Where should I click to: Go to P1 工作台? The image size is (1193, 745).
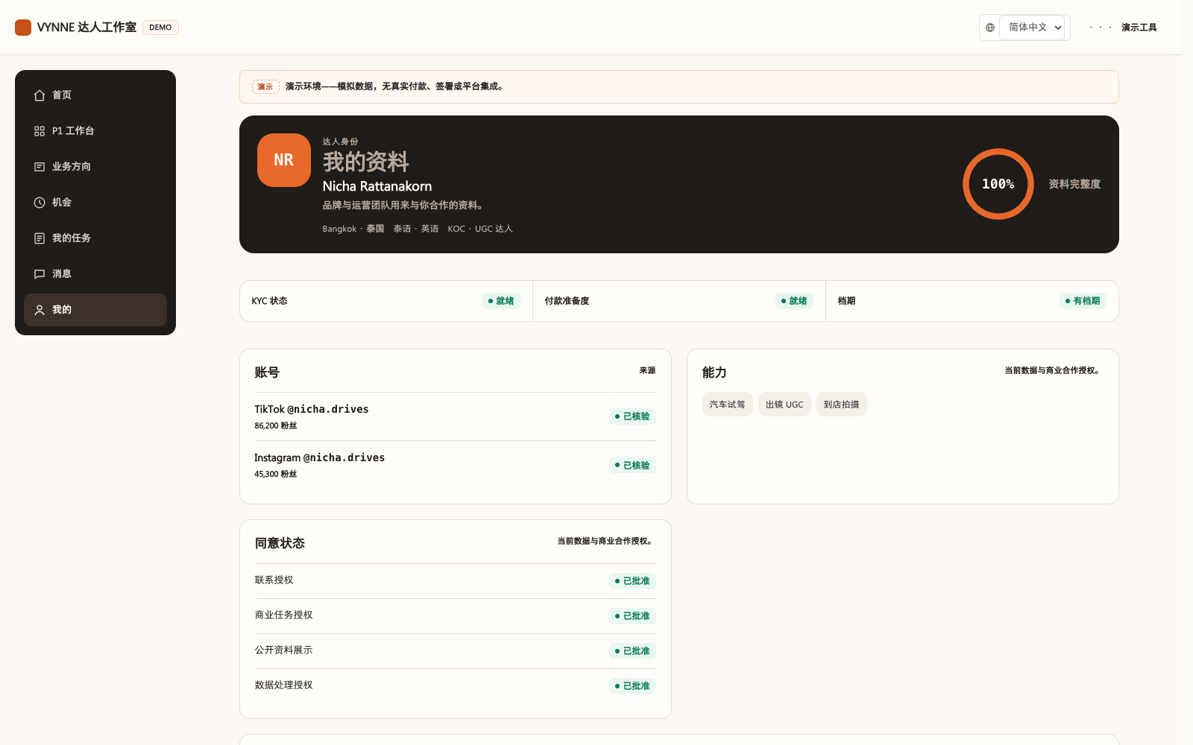95,131
